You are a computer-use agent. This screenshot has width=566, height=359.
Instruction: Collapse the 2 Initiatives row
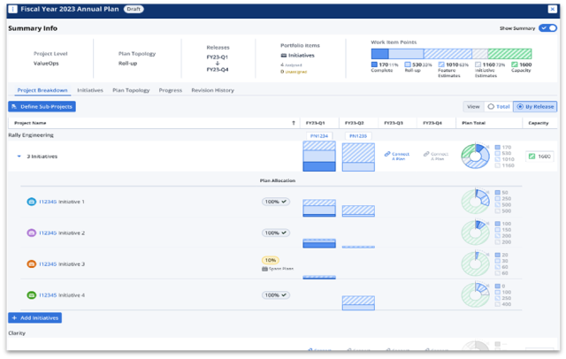click(x=19, y=155)
